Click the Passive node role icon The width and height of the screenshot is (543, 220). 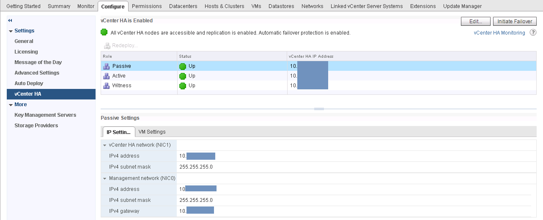tap(107, 66)
